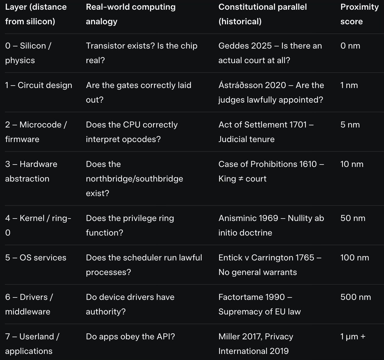The height and width of the screenshot is (360, 384).
Task: Click the '1 nm' score cell
Action: (x=349, y=85)
